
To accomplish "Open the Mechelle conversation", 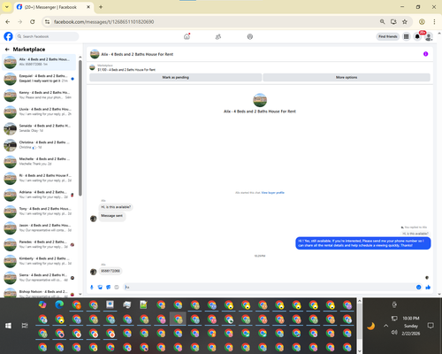I will pyautogui.click(x=39, y=161).
